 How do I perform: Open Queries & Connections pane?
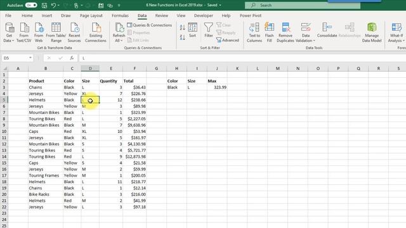tap(150, 25)
